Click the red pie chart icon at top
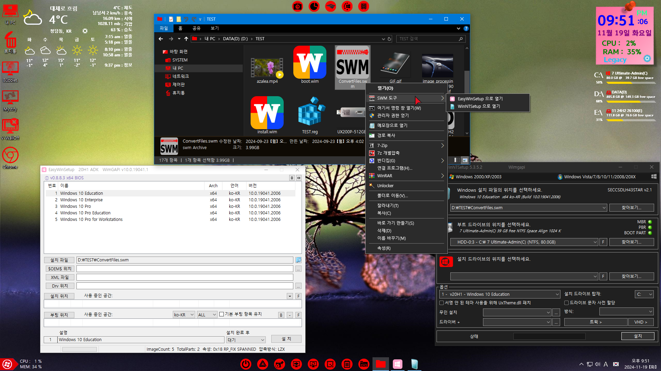This screenshot has height=371, width=661. tap(314, 6)
